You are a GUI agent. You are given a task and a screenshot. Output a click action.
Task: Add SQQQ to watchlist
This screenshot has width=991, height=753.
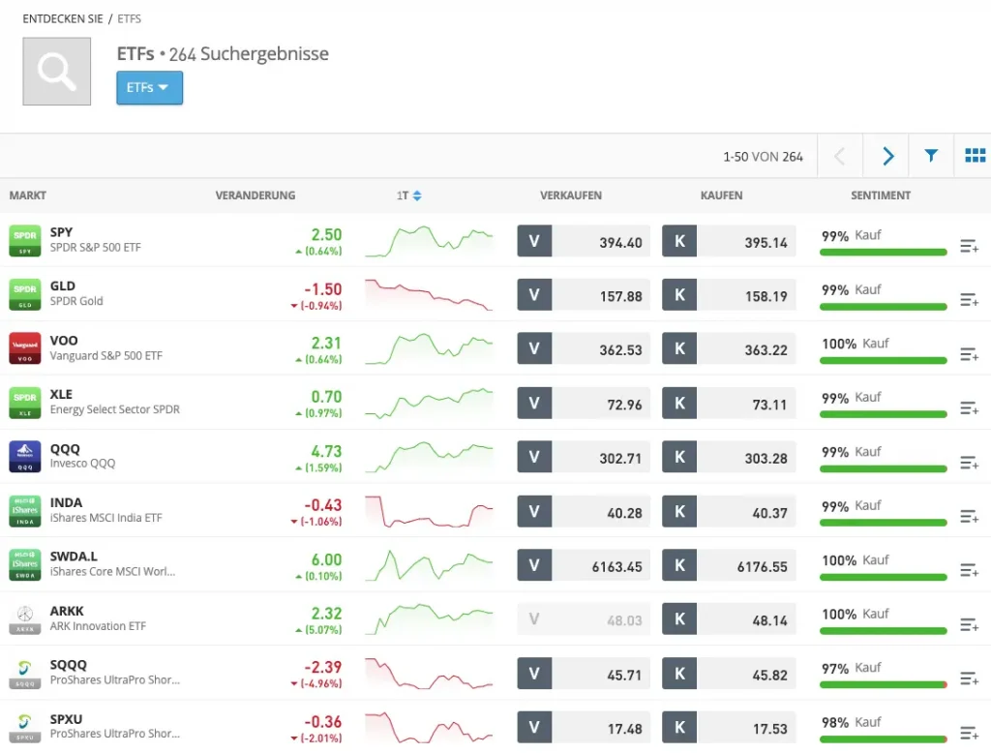[969, 680]
